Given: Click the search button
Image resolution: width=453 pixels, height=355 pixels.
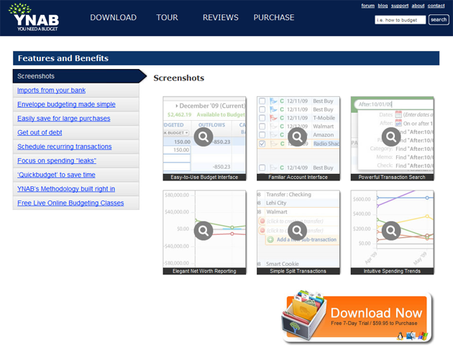Looking at the screenshot, I should tap(439, 20).
